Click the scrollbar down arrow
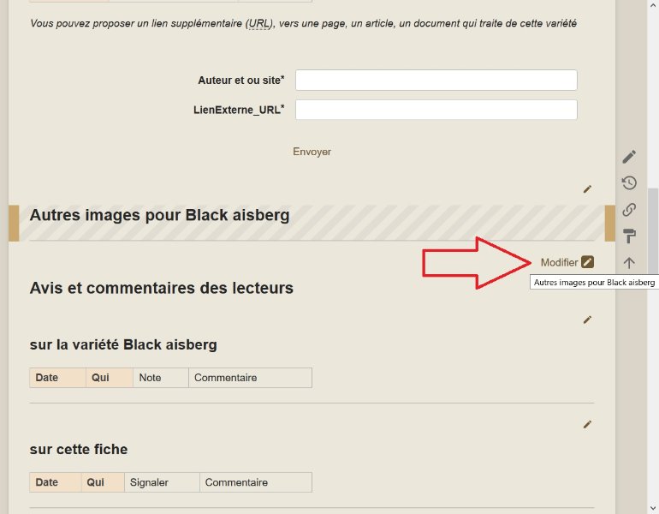 [653, 508]
